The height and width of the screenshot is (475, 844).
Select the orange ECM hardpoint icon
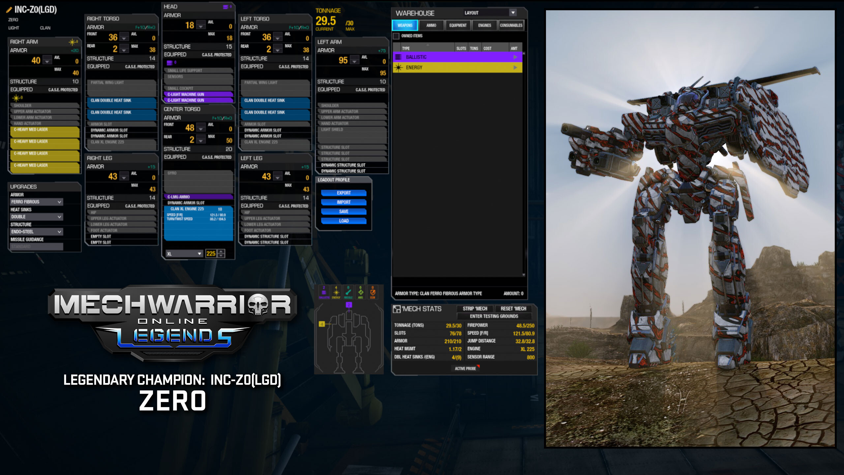373,292
